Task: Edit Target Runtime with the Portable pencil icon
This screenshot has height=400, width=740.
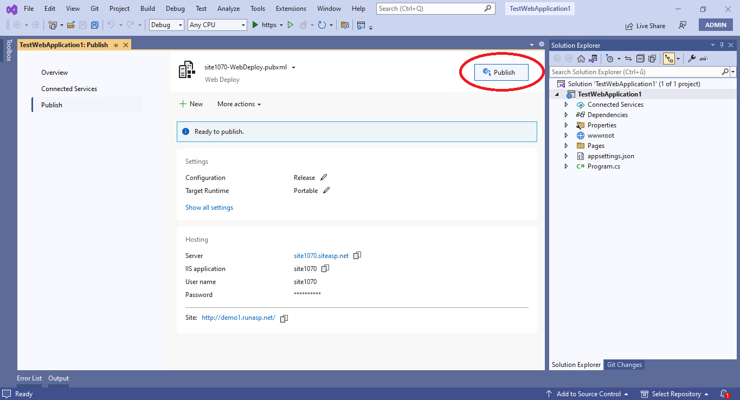Action: [326, 190]
